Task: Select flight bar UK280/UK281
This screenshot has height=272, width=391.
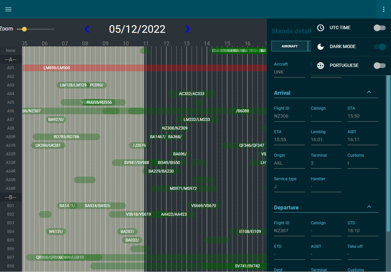Action: click(48, 145)
